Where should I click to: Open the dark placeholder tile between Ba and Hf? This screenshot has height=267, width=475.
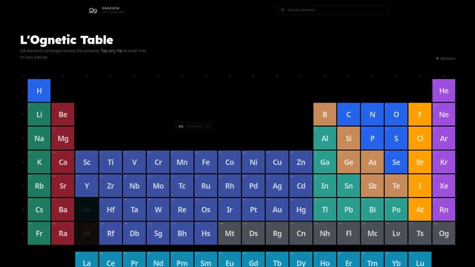[x=87, y=210]
